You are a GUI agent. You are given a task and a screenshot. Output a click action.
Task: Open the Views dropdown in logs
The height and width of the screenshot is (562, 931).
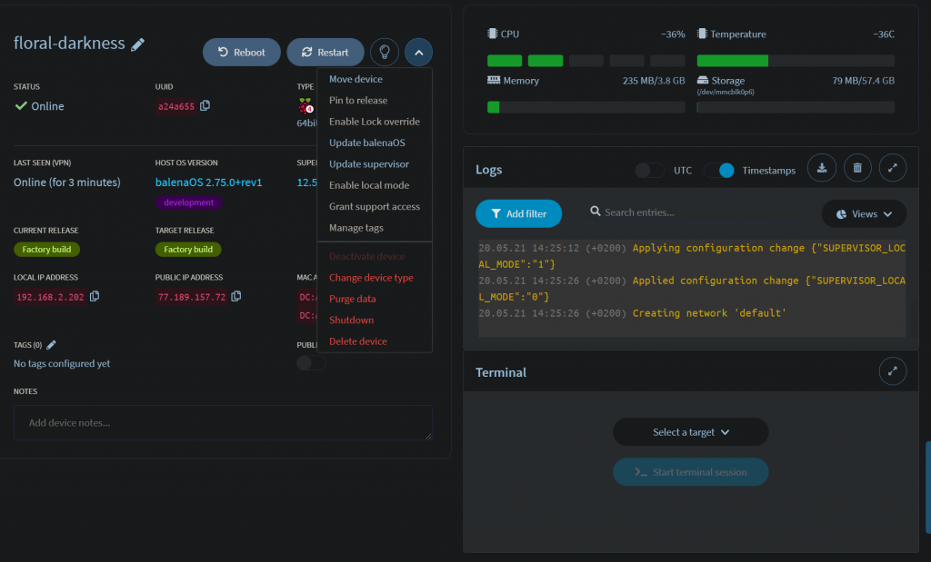(x=864, y=214)
